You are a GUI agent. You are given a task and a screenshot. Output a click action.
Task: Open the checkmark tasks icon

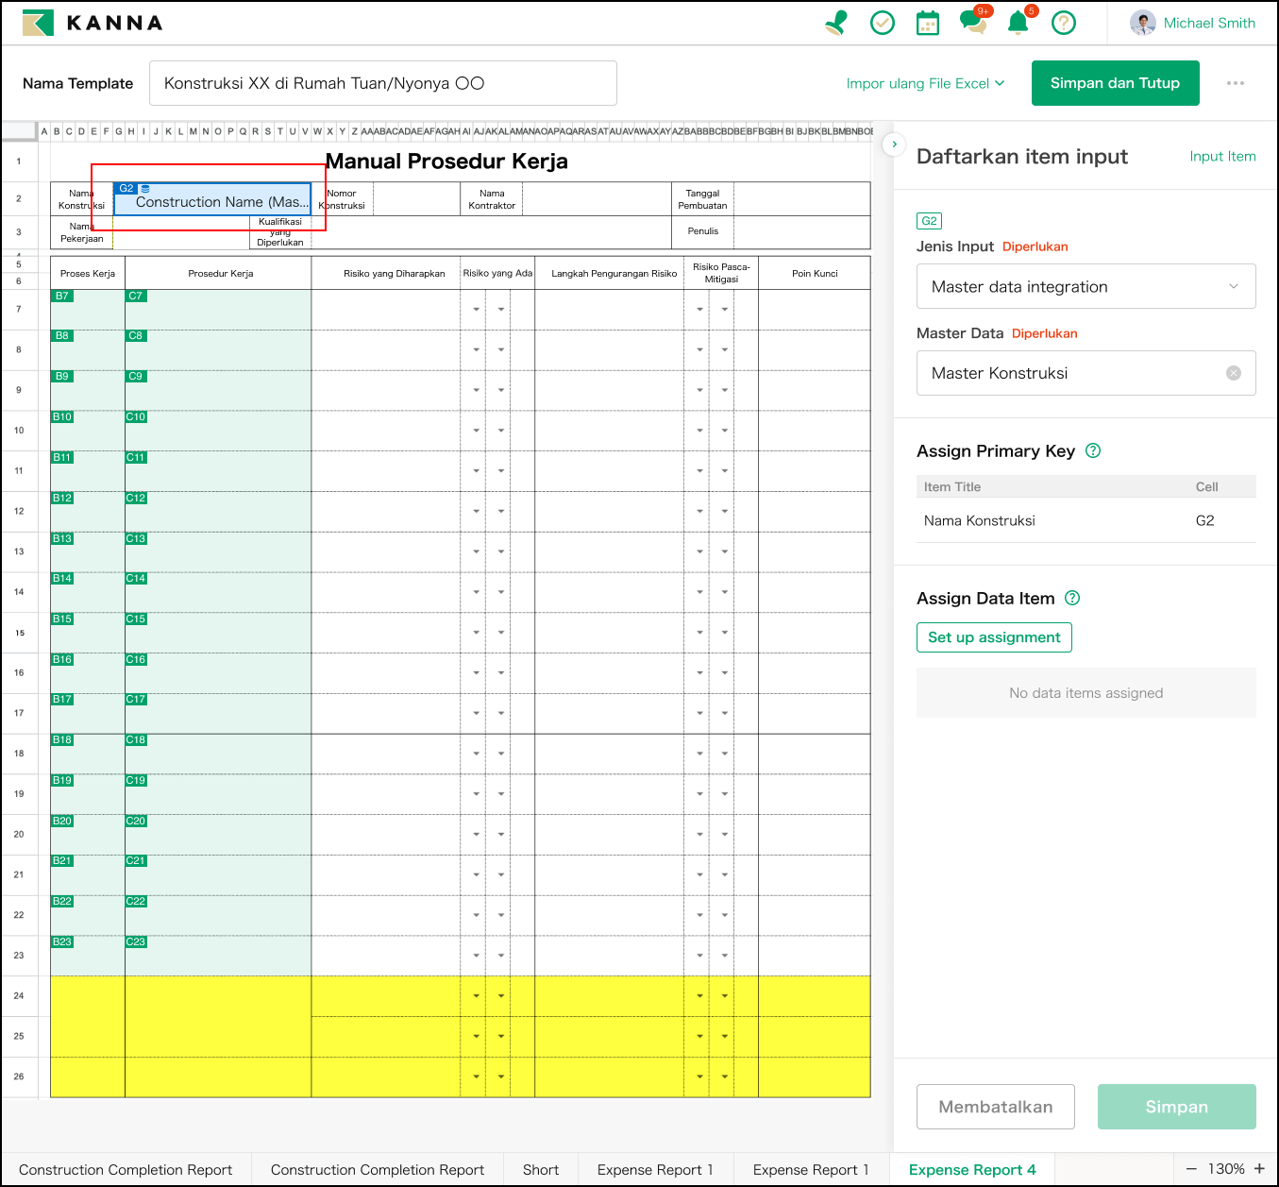point(883,23)
